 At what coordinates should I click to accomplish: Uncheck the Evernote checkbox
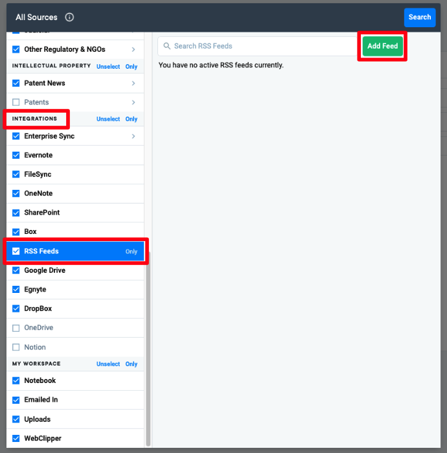pos(16,156)
